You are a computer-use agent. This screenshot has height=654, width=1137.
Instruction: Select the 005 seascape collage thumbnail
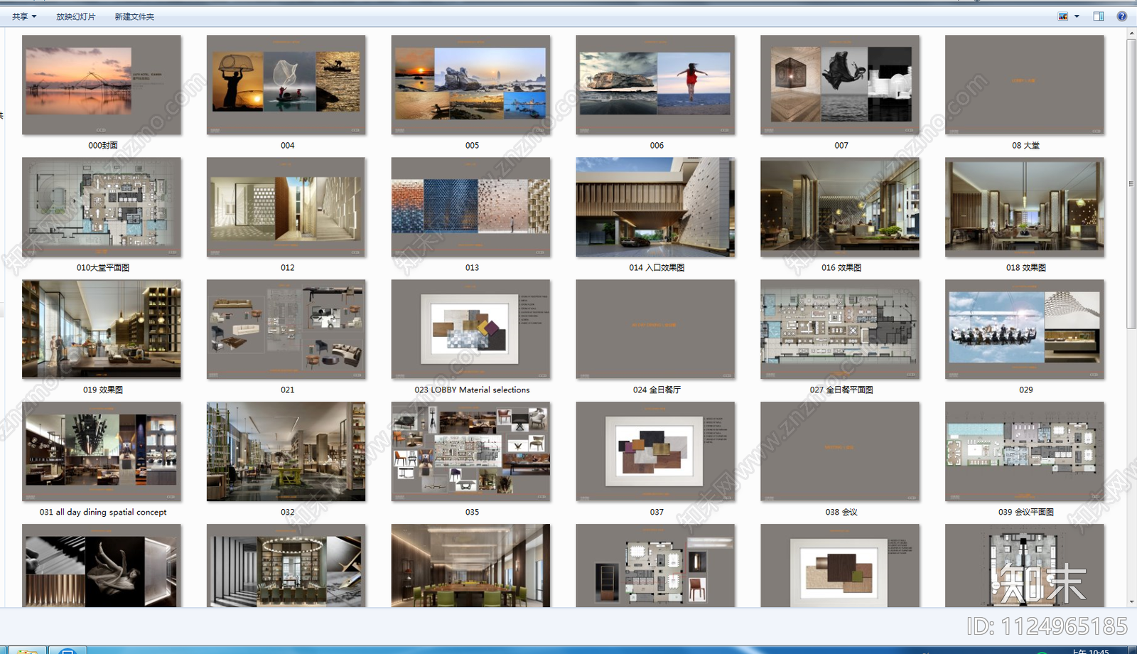tap(470, 85)
